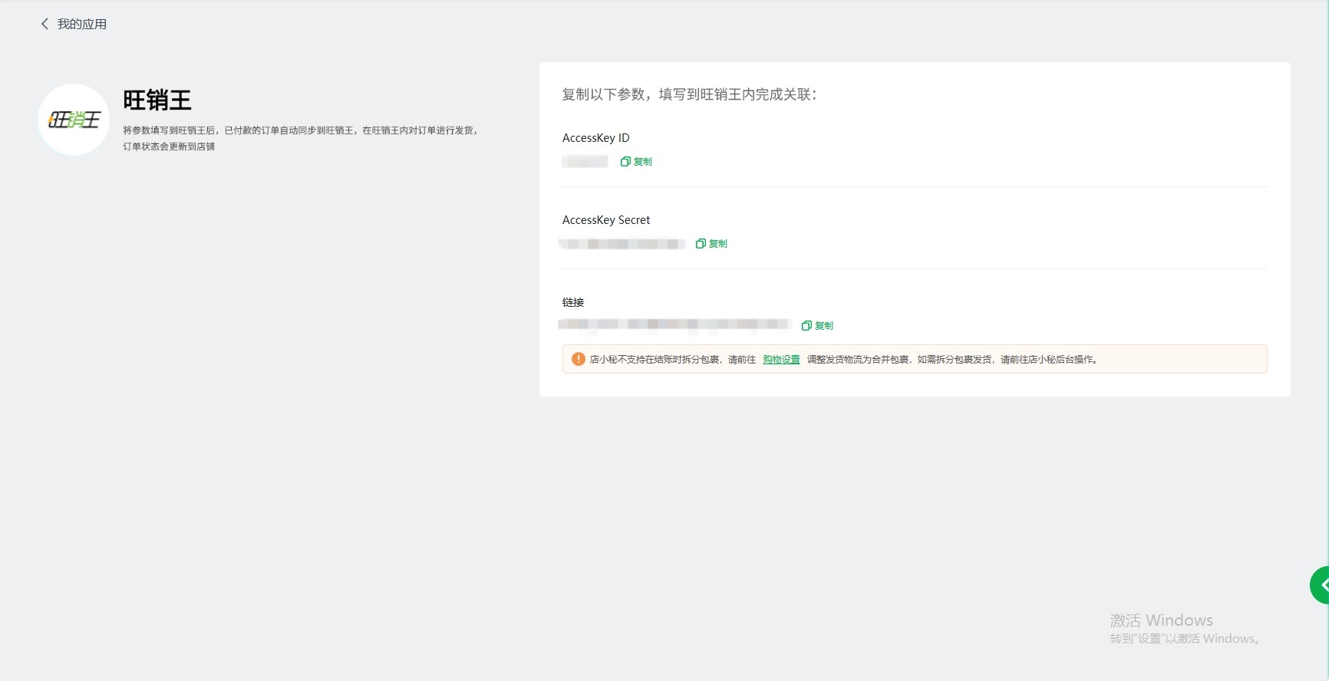
Task: Click the AccessKey ID label
Action: pos(596,138)
